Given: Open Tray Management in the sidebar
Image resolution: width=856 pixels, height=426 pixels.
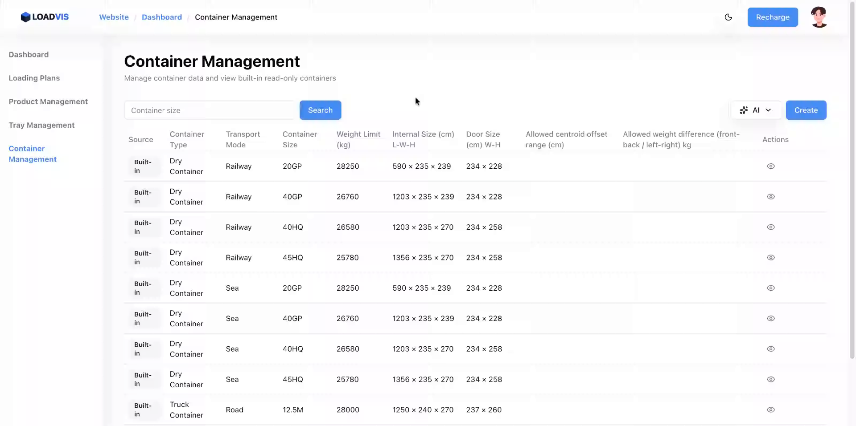Looking at the screenshot, I should [x=41, y=125].
